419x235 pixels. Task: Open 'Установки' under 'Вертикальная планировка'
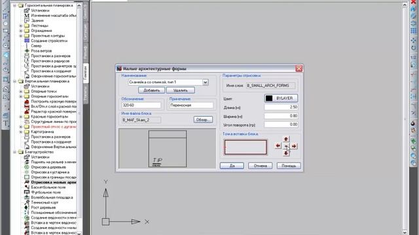[x=40, y=86]
